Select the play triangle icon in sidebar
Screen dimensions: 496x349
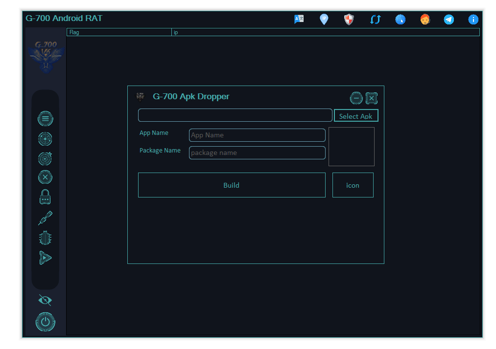point(45,258)
